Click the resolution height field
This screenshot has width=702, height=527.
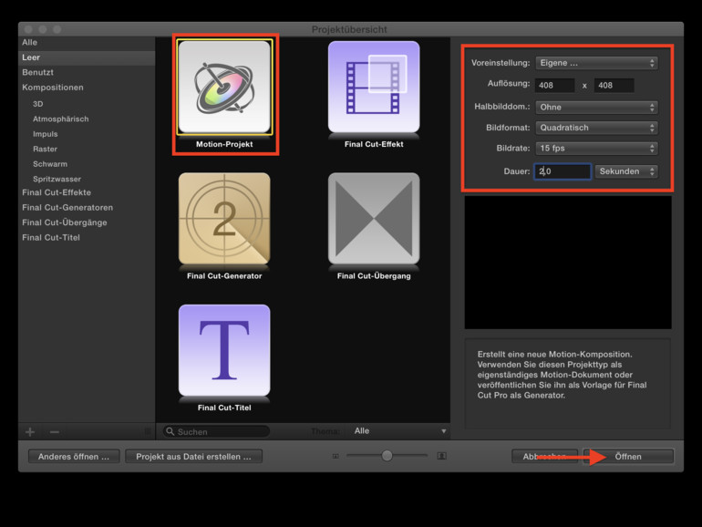614,86
